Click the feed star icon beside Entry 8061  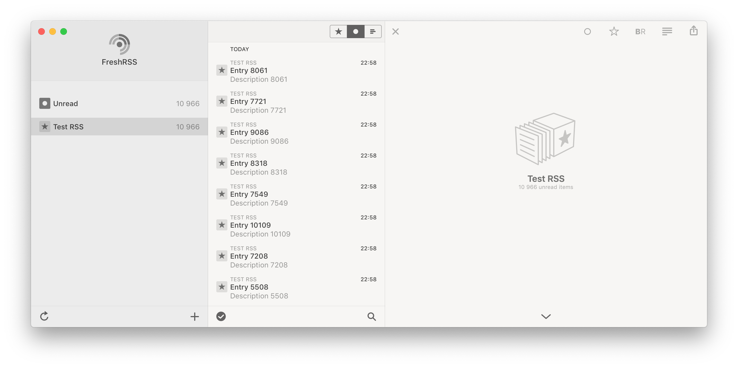pos(222,70)
